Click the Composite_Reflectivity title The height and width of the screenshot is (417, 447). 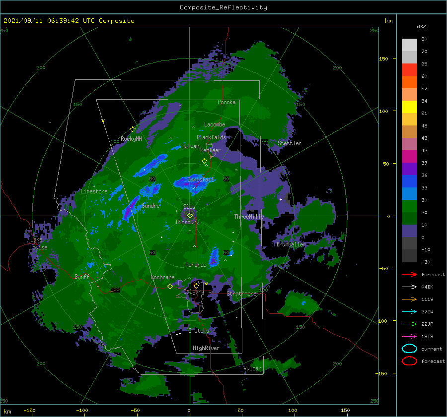223,7
